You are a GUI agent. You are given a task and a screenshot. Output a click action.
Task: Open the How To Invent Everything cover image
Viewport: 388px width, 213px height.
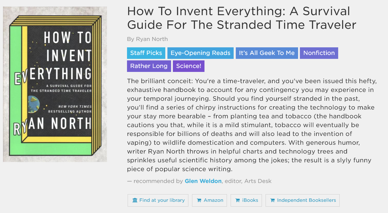pyautogui.click(x=55, y=84)
